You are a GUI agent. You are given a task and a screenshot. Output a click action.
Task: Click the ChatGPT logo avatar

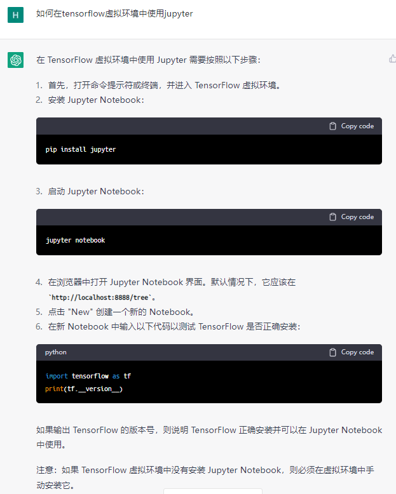click(15, 60)
